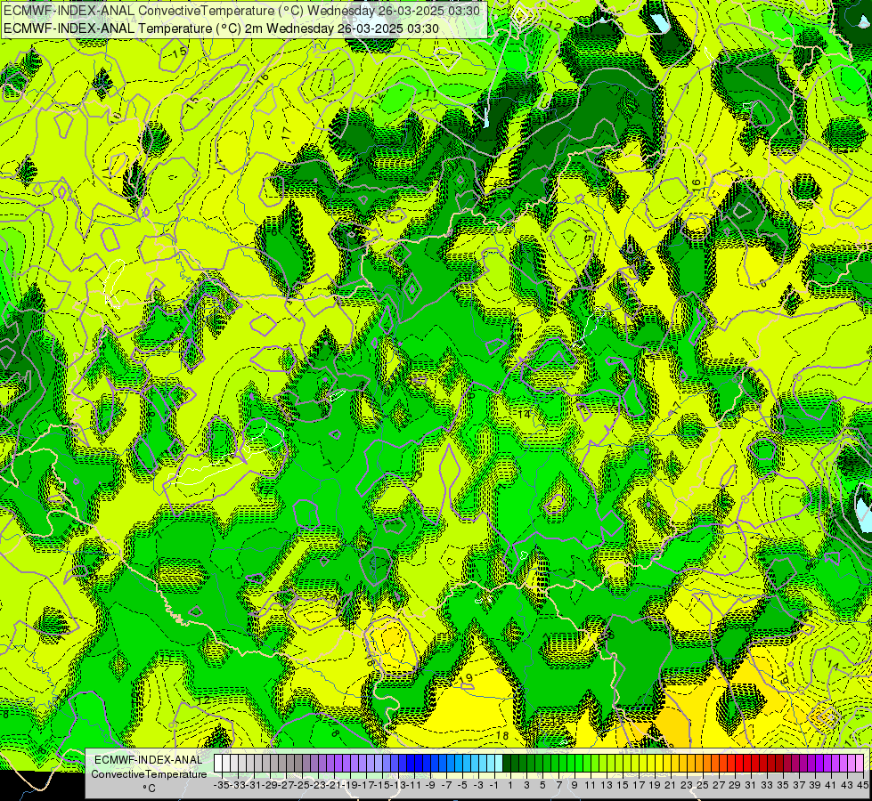The width and height of the screenshot is (872, 801).
Task: Click the legend value -9
Action: [x=430, y=785]
